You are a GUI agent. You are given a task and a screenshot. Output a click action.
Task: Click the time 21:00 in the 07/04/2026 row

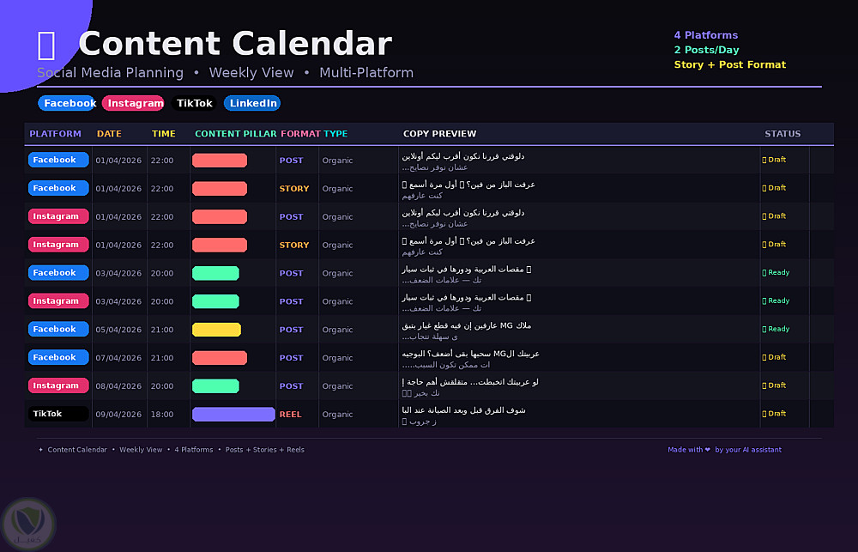162,358
